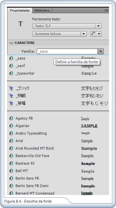Click the TrueType icon beside _等幅

pyautogui.click(x=11, y=103)
